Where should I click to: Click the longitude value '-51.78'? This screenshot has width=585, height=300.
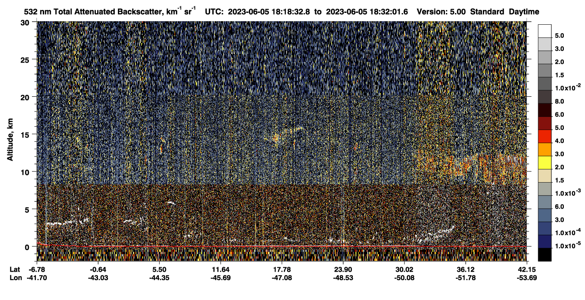click(466, 278)
